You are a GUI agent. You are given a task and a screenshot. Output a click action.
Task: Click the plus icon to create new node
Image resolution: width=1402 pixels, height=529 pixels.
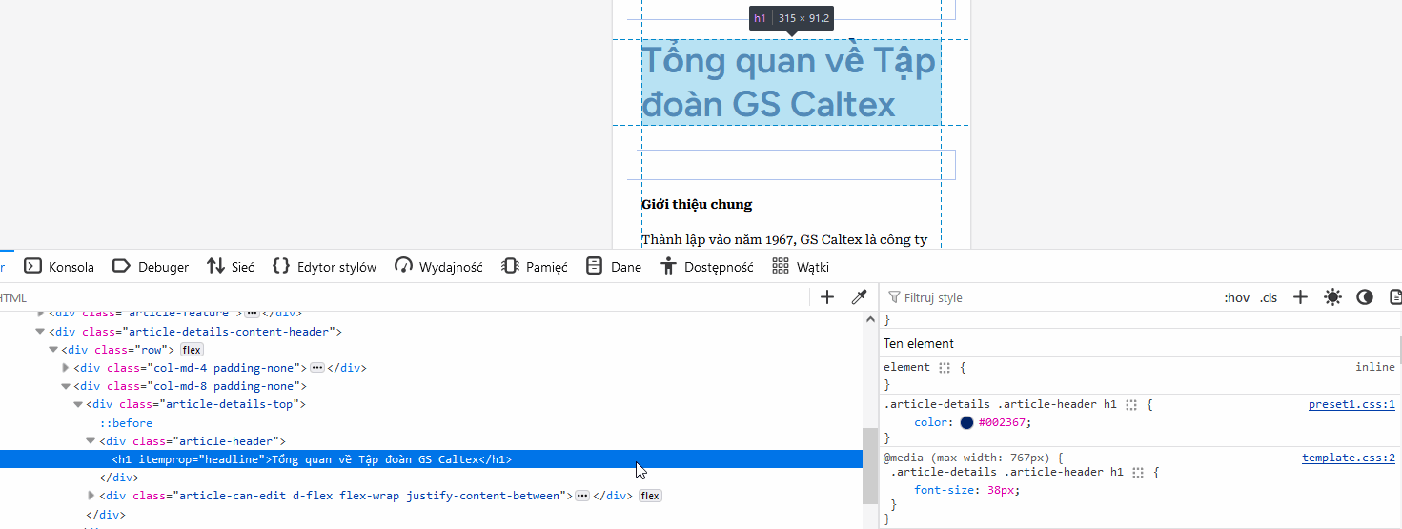pyautogui.click(x=827, y=297)
